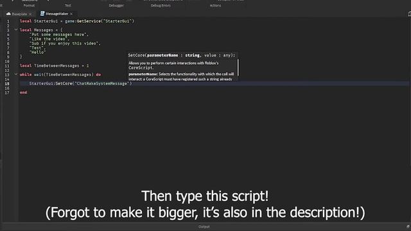The image size is (411, 231).
Task: Click the Baseplate cloud icon
Action: tap(8, 13)
